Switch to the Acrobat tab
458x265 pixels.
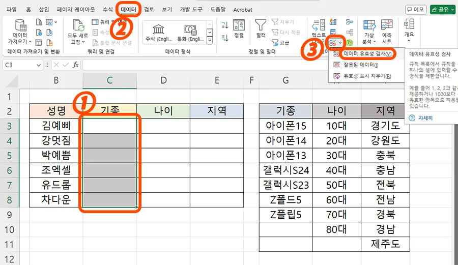[243, 10]
